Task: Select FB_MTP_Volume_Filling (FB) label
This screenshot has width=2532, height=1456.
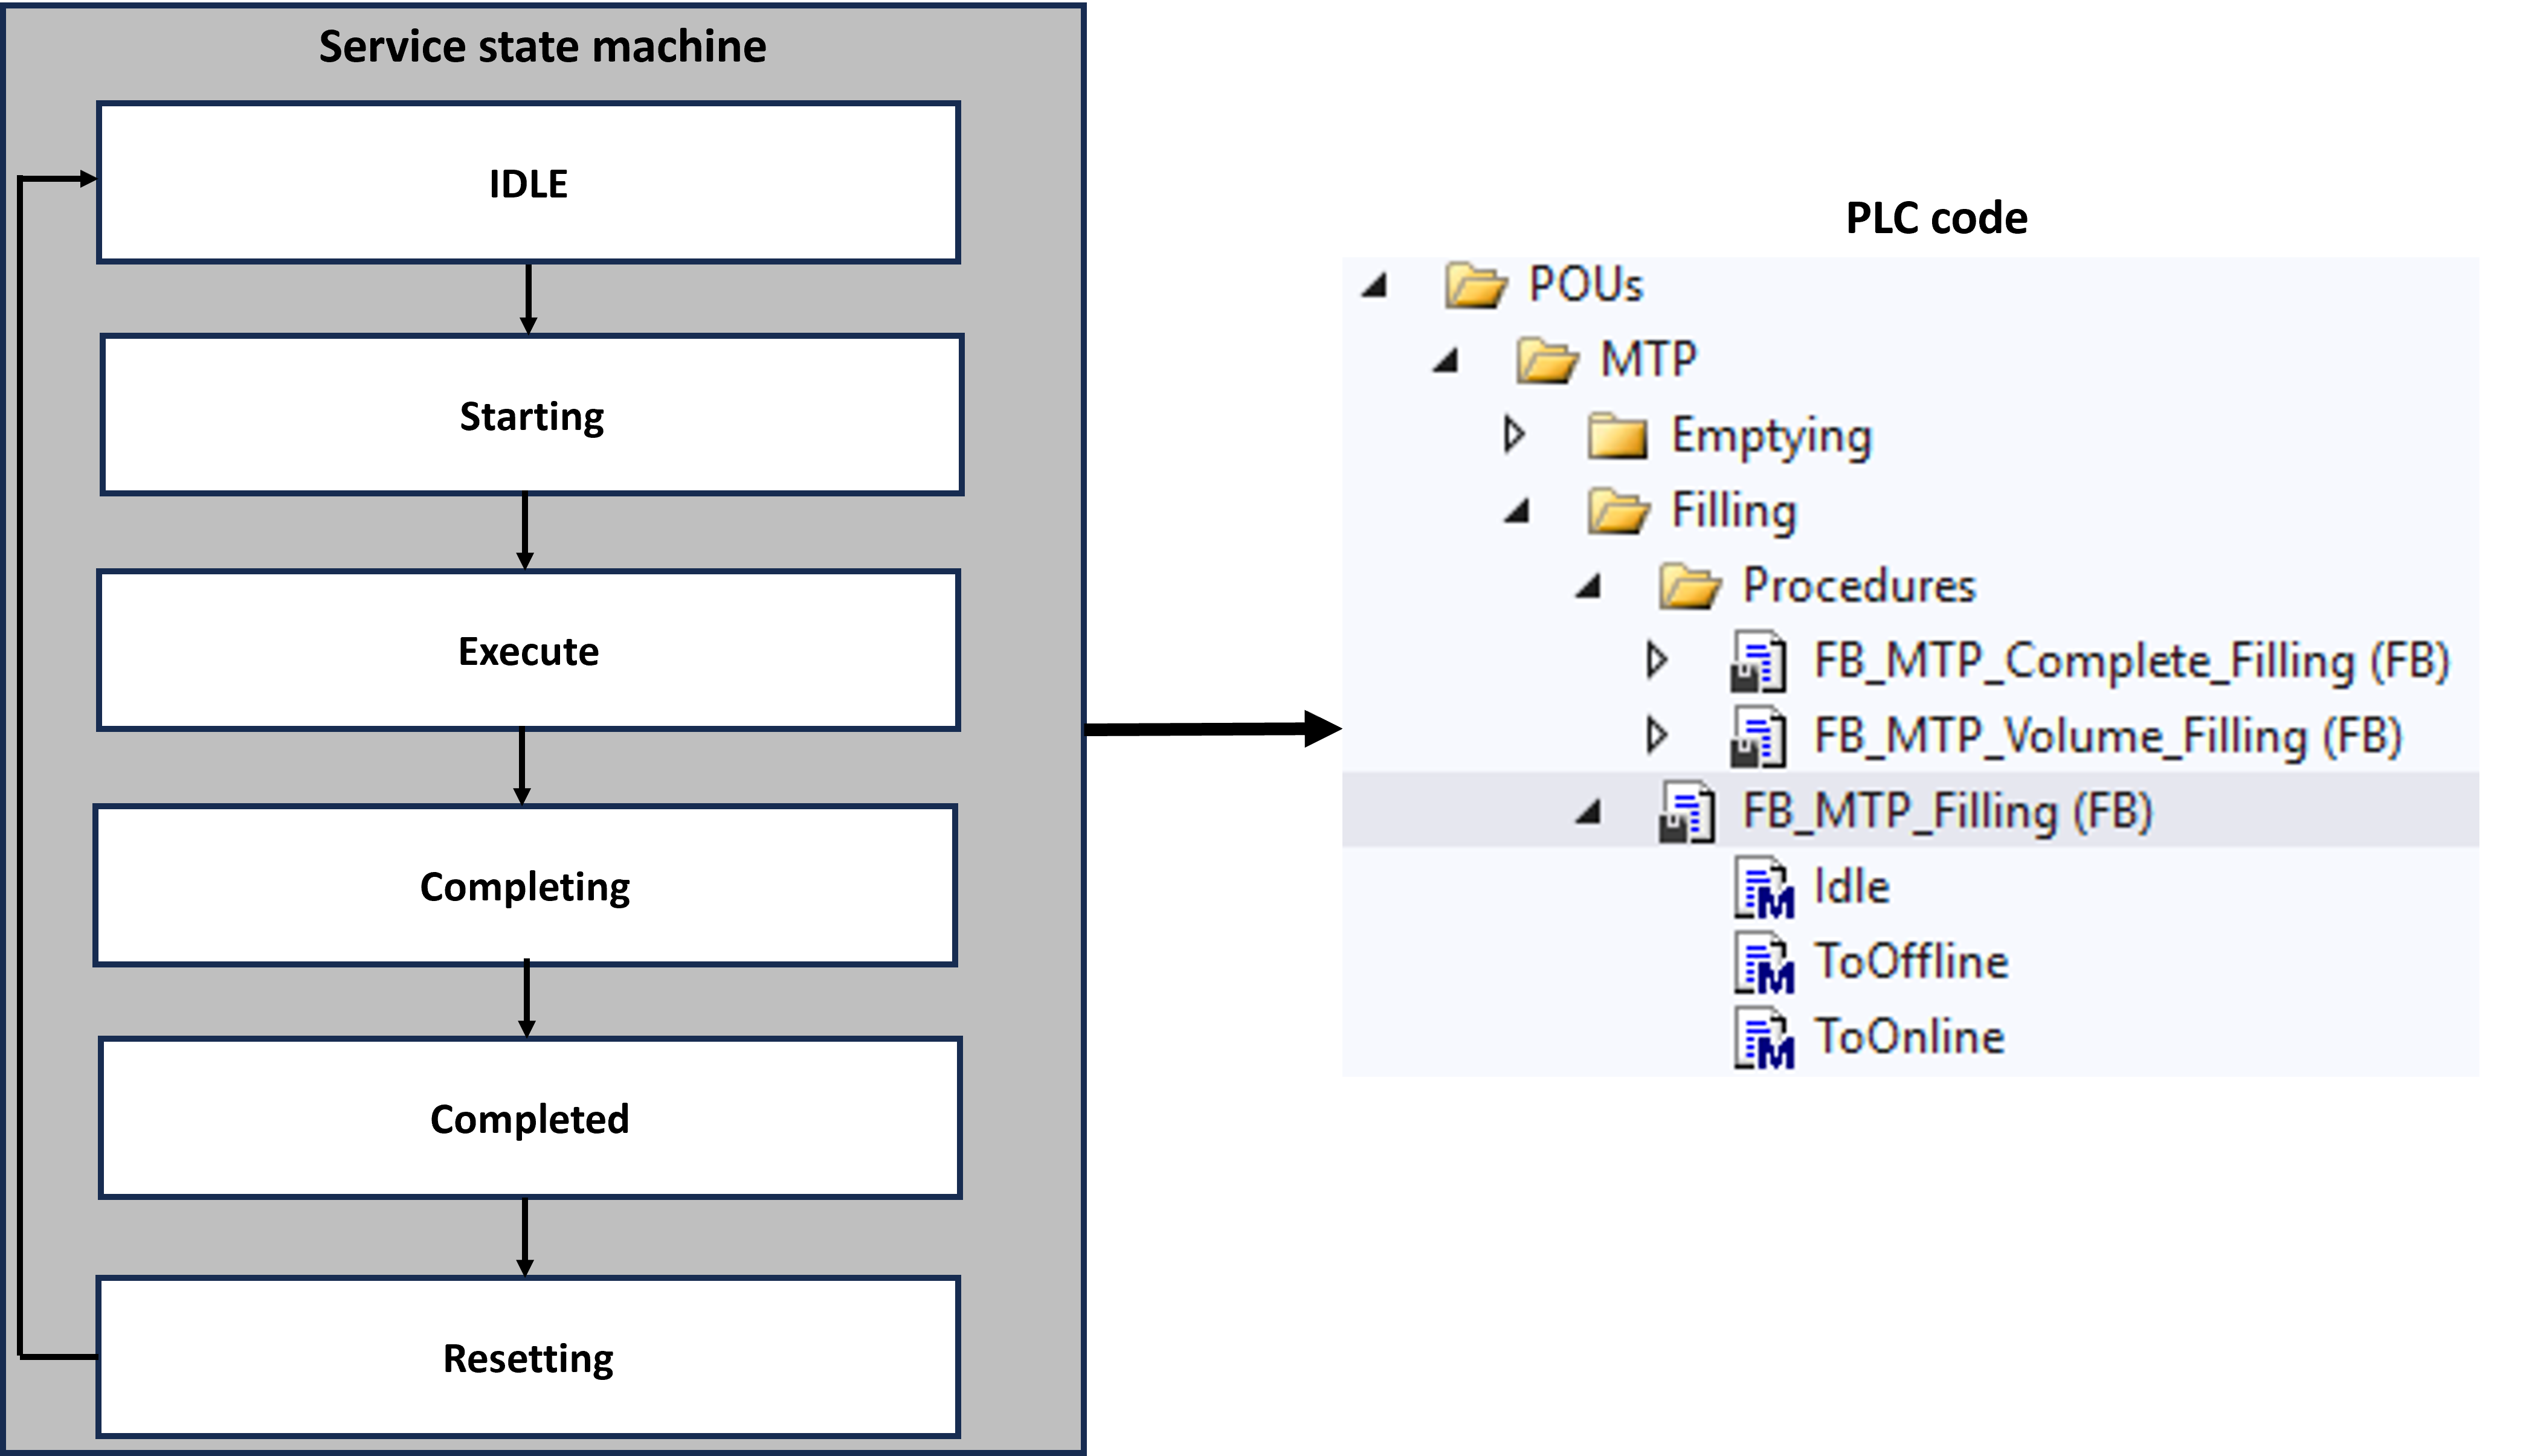Action: pos(2109,737)
